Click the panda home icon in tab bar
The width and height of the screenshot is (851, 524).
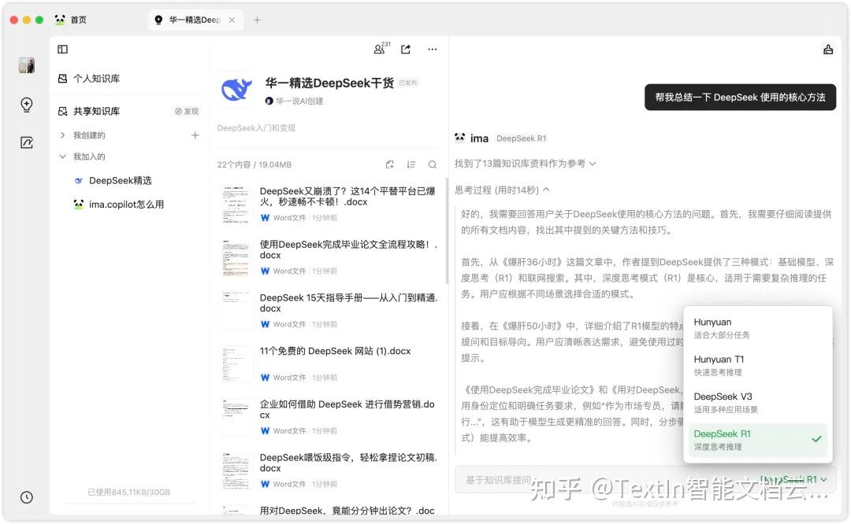click(x=60, y=20)
